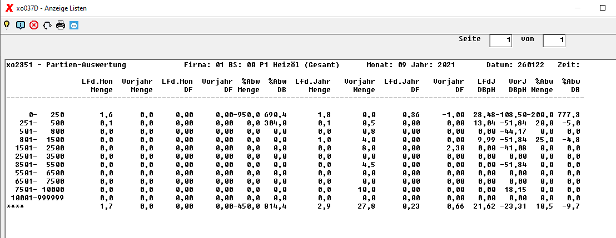Click the yellow lightbulb hint icon
The width and height of the screenshot is (616, 238).
(7, 25)
